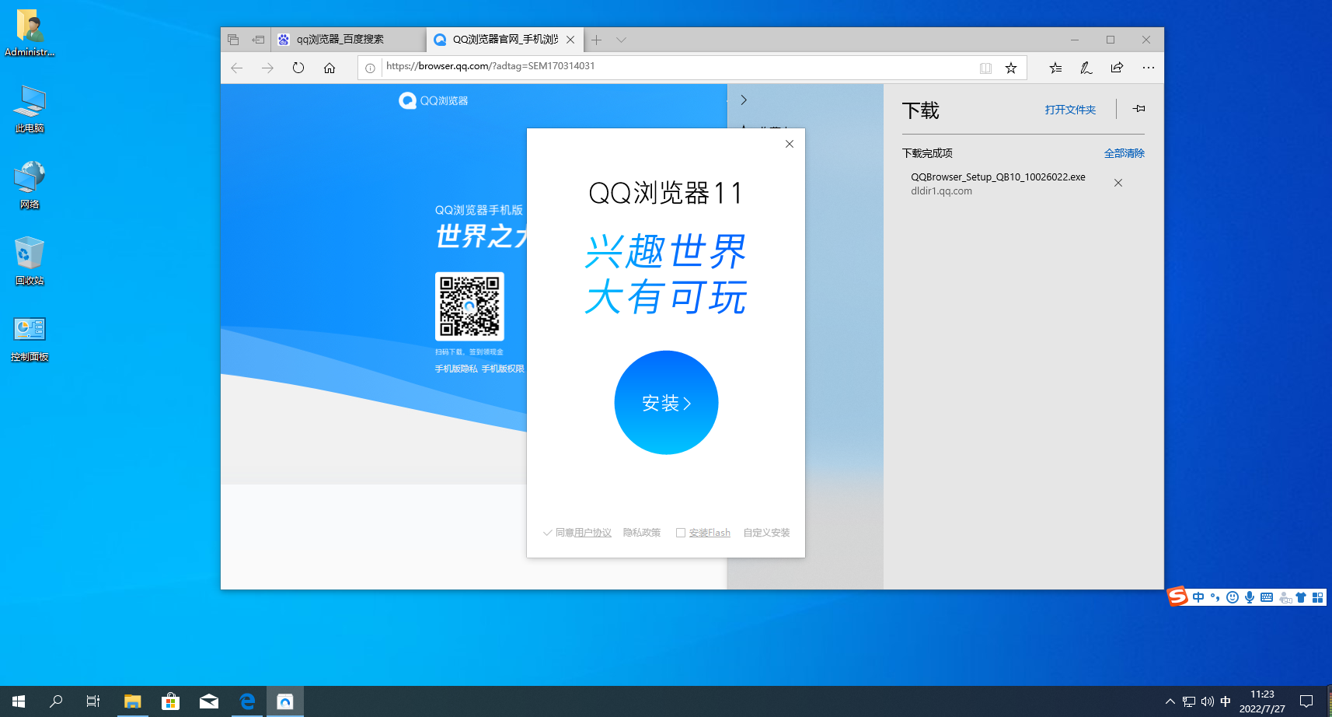Add this page to favorites with star

(x=1011, y=68)
